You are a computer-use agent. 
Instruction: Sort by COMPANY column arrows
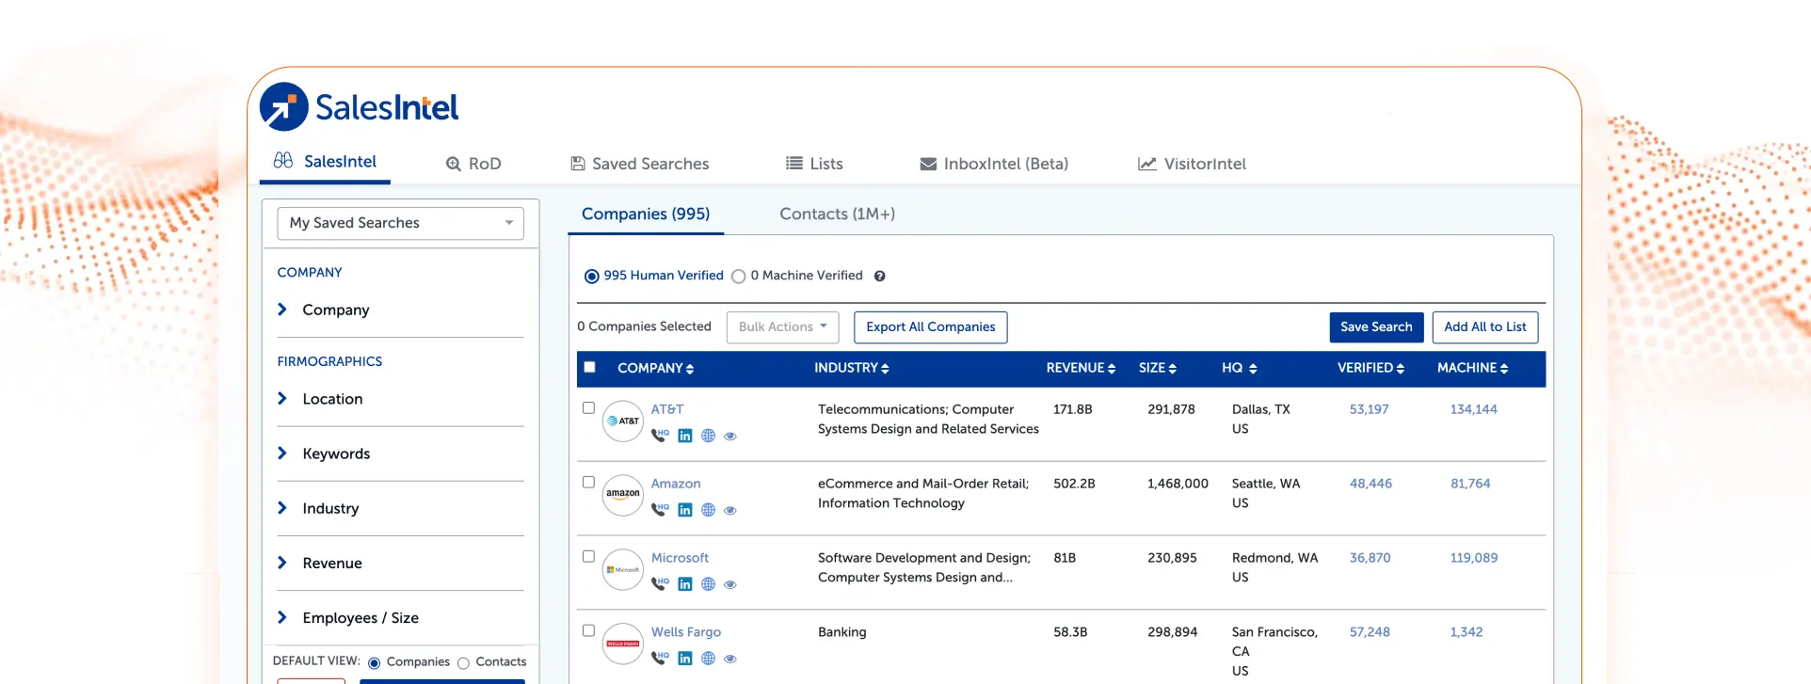pos(690,369)
